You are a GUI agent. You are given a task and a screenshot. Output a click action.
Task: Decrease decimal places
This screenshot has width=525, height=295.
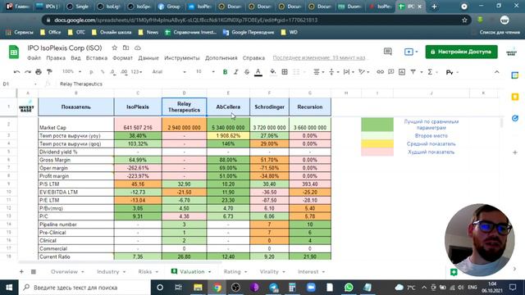(x=113, y=72)
